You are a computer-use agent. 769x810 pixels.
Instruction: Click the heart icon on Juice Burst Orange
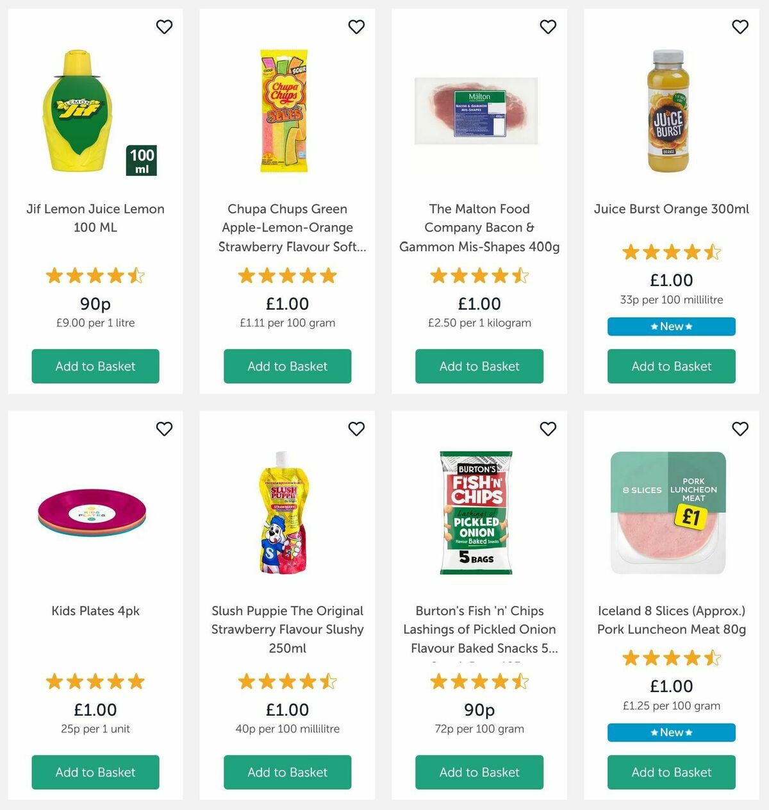[x=740, y=27]
